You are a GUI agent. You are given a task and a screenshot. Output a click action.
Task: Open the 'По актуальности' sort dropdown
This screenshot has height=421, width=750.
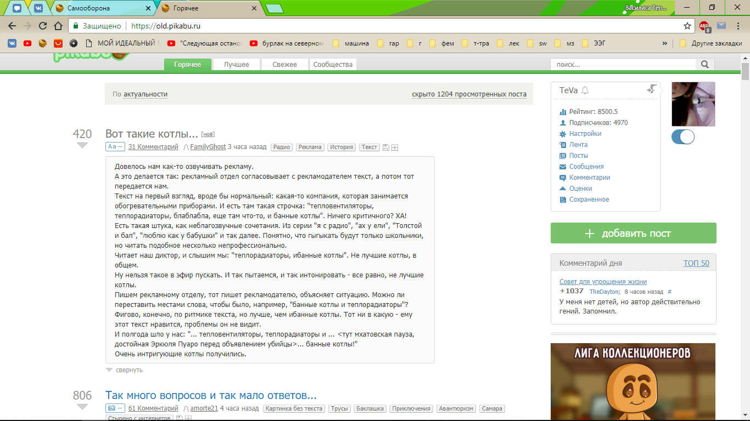point(145,94)
